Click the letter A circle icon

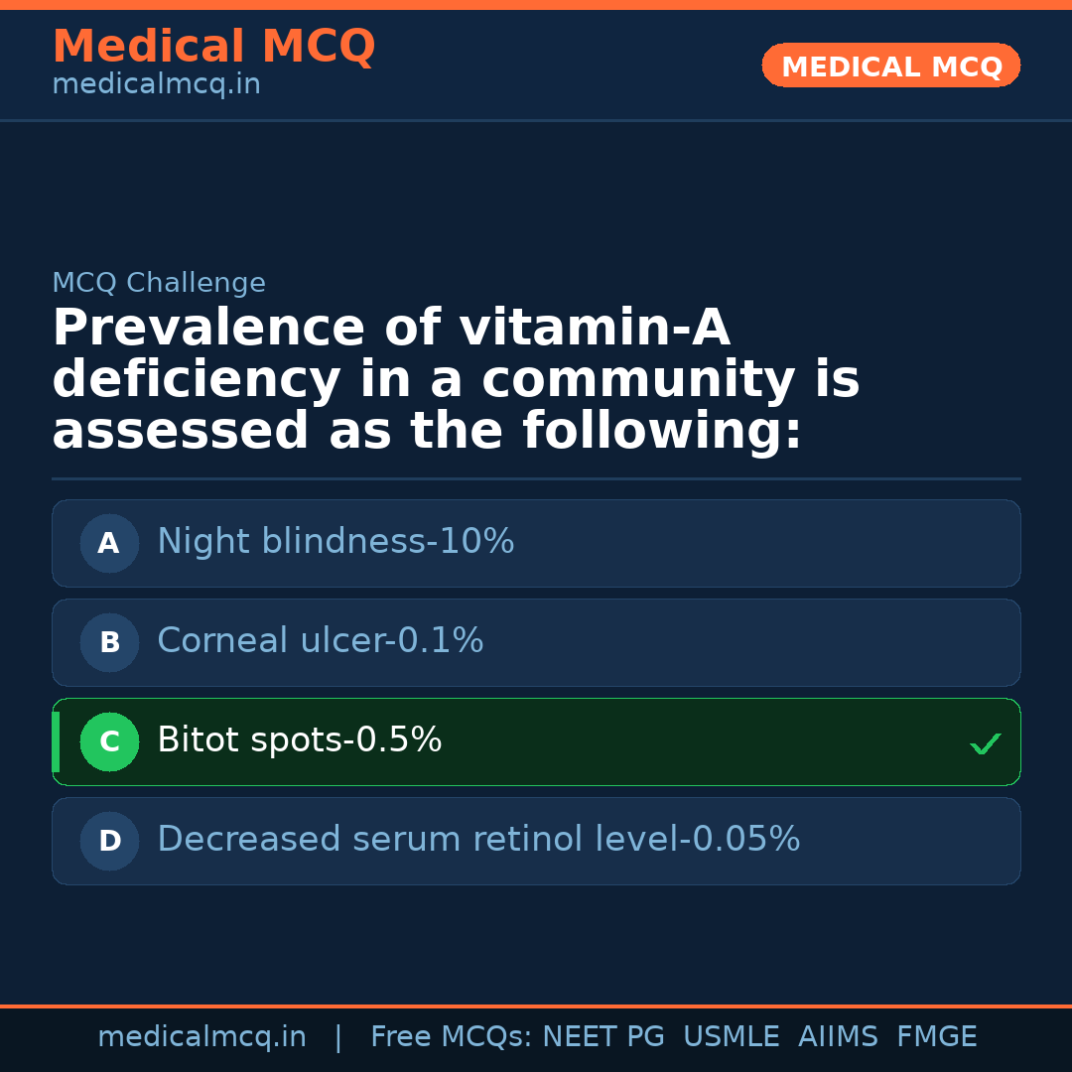[109, 543]
